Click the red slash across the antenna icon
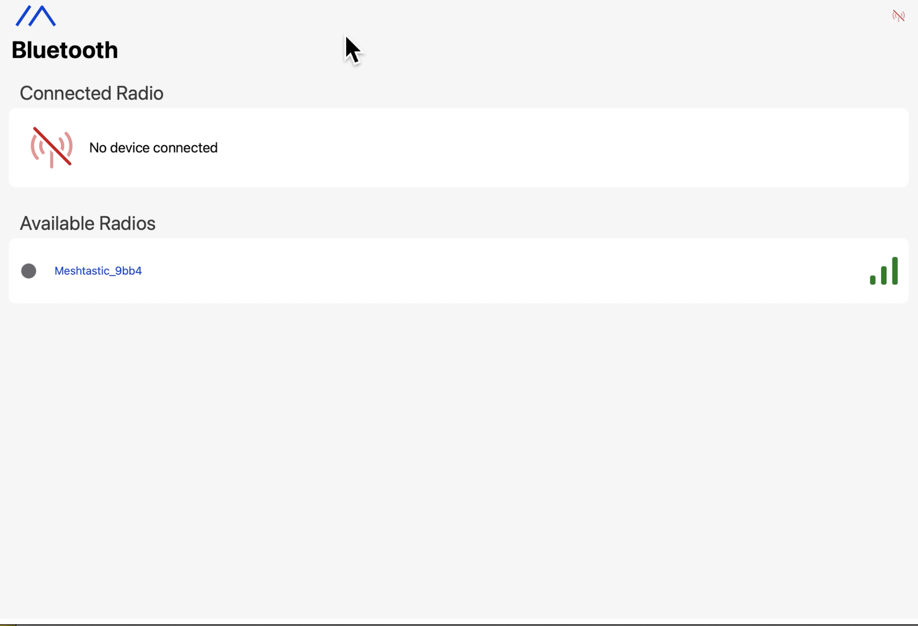918x626 pixels. click(52, 146)
